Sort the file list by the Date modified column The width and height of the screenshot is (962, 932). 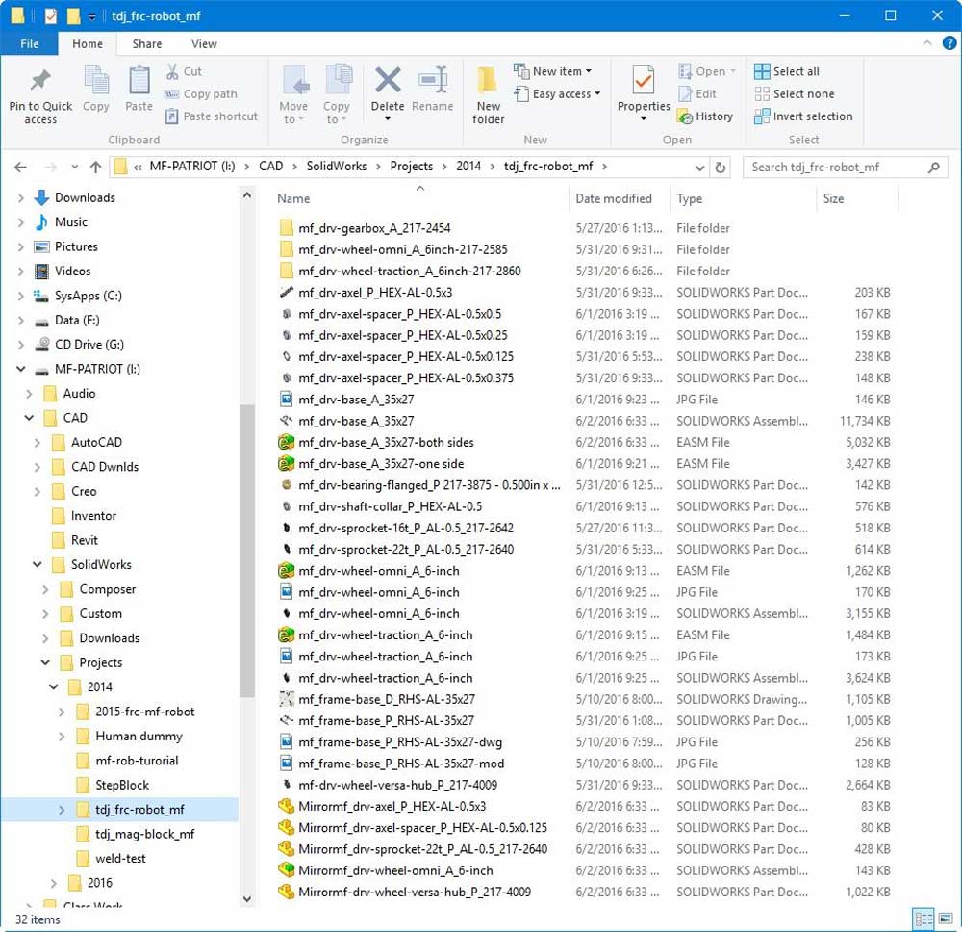tap(614, 198)
